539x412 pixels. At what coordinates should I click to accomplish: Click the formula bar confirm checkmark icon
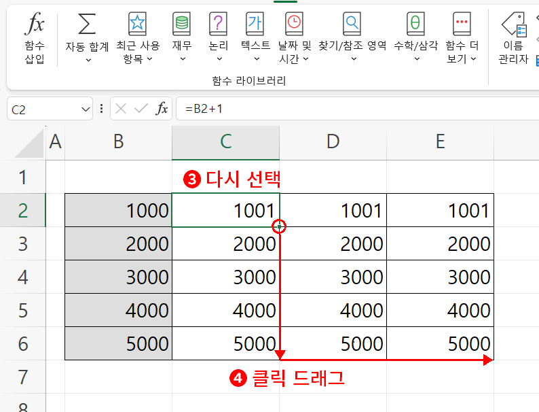[141, 109]
